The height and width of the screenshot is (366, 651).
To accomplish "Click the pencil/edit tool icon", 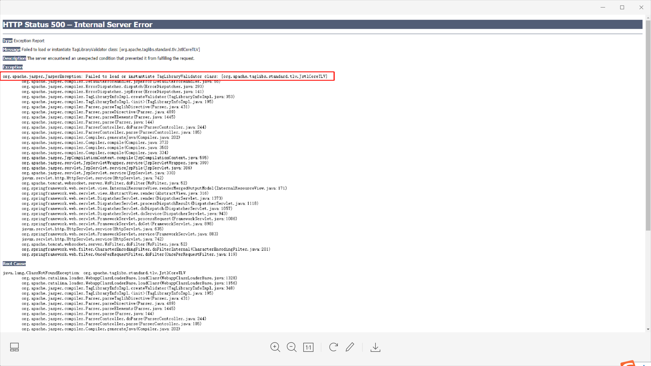I will tap(350, 347).
